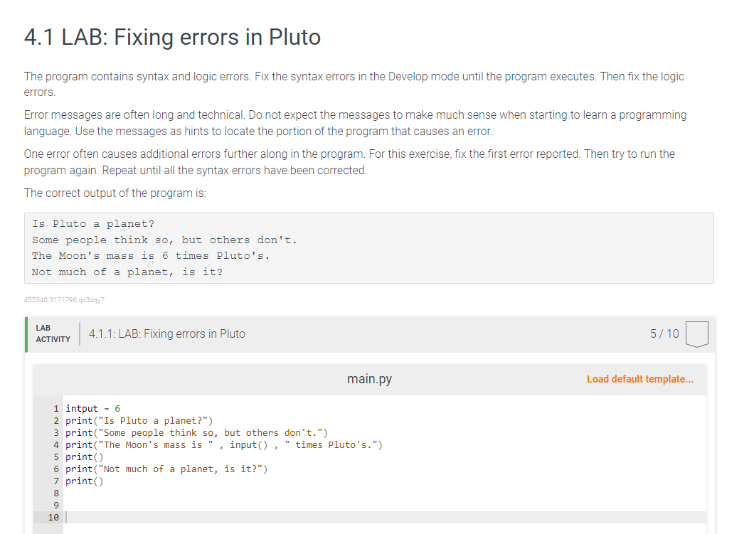Click the LAB ACTIVITY label
This screenshot has width=749, height=534.
tap(53, 333)
